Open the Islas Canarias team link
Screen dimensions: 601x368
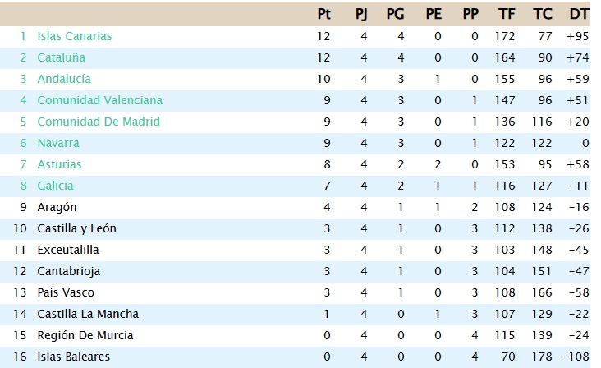point(75,36)
